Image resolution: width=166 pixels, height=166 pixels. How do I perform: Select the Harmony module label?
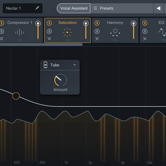click(x=115, y=22)
